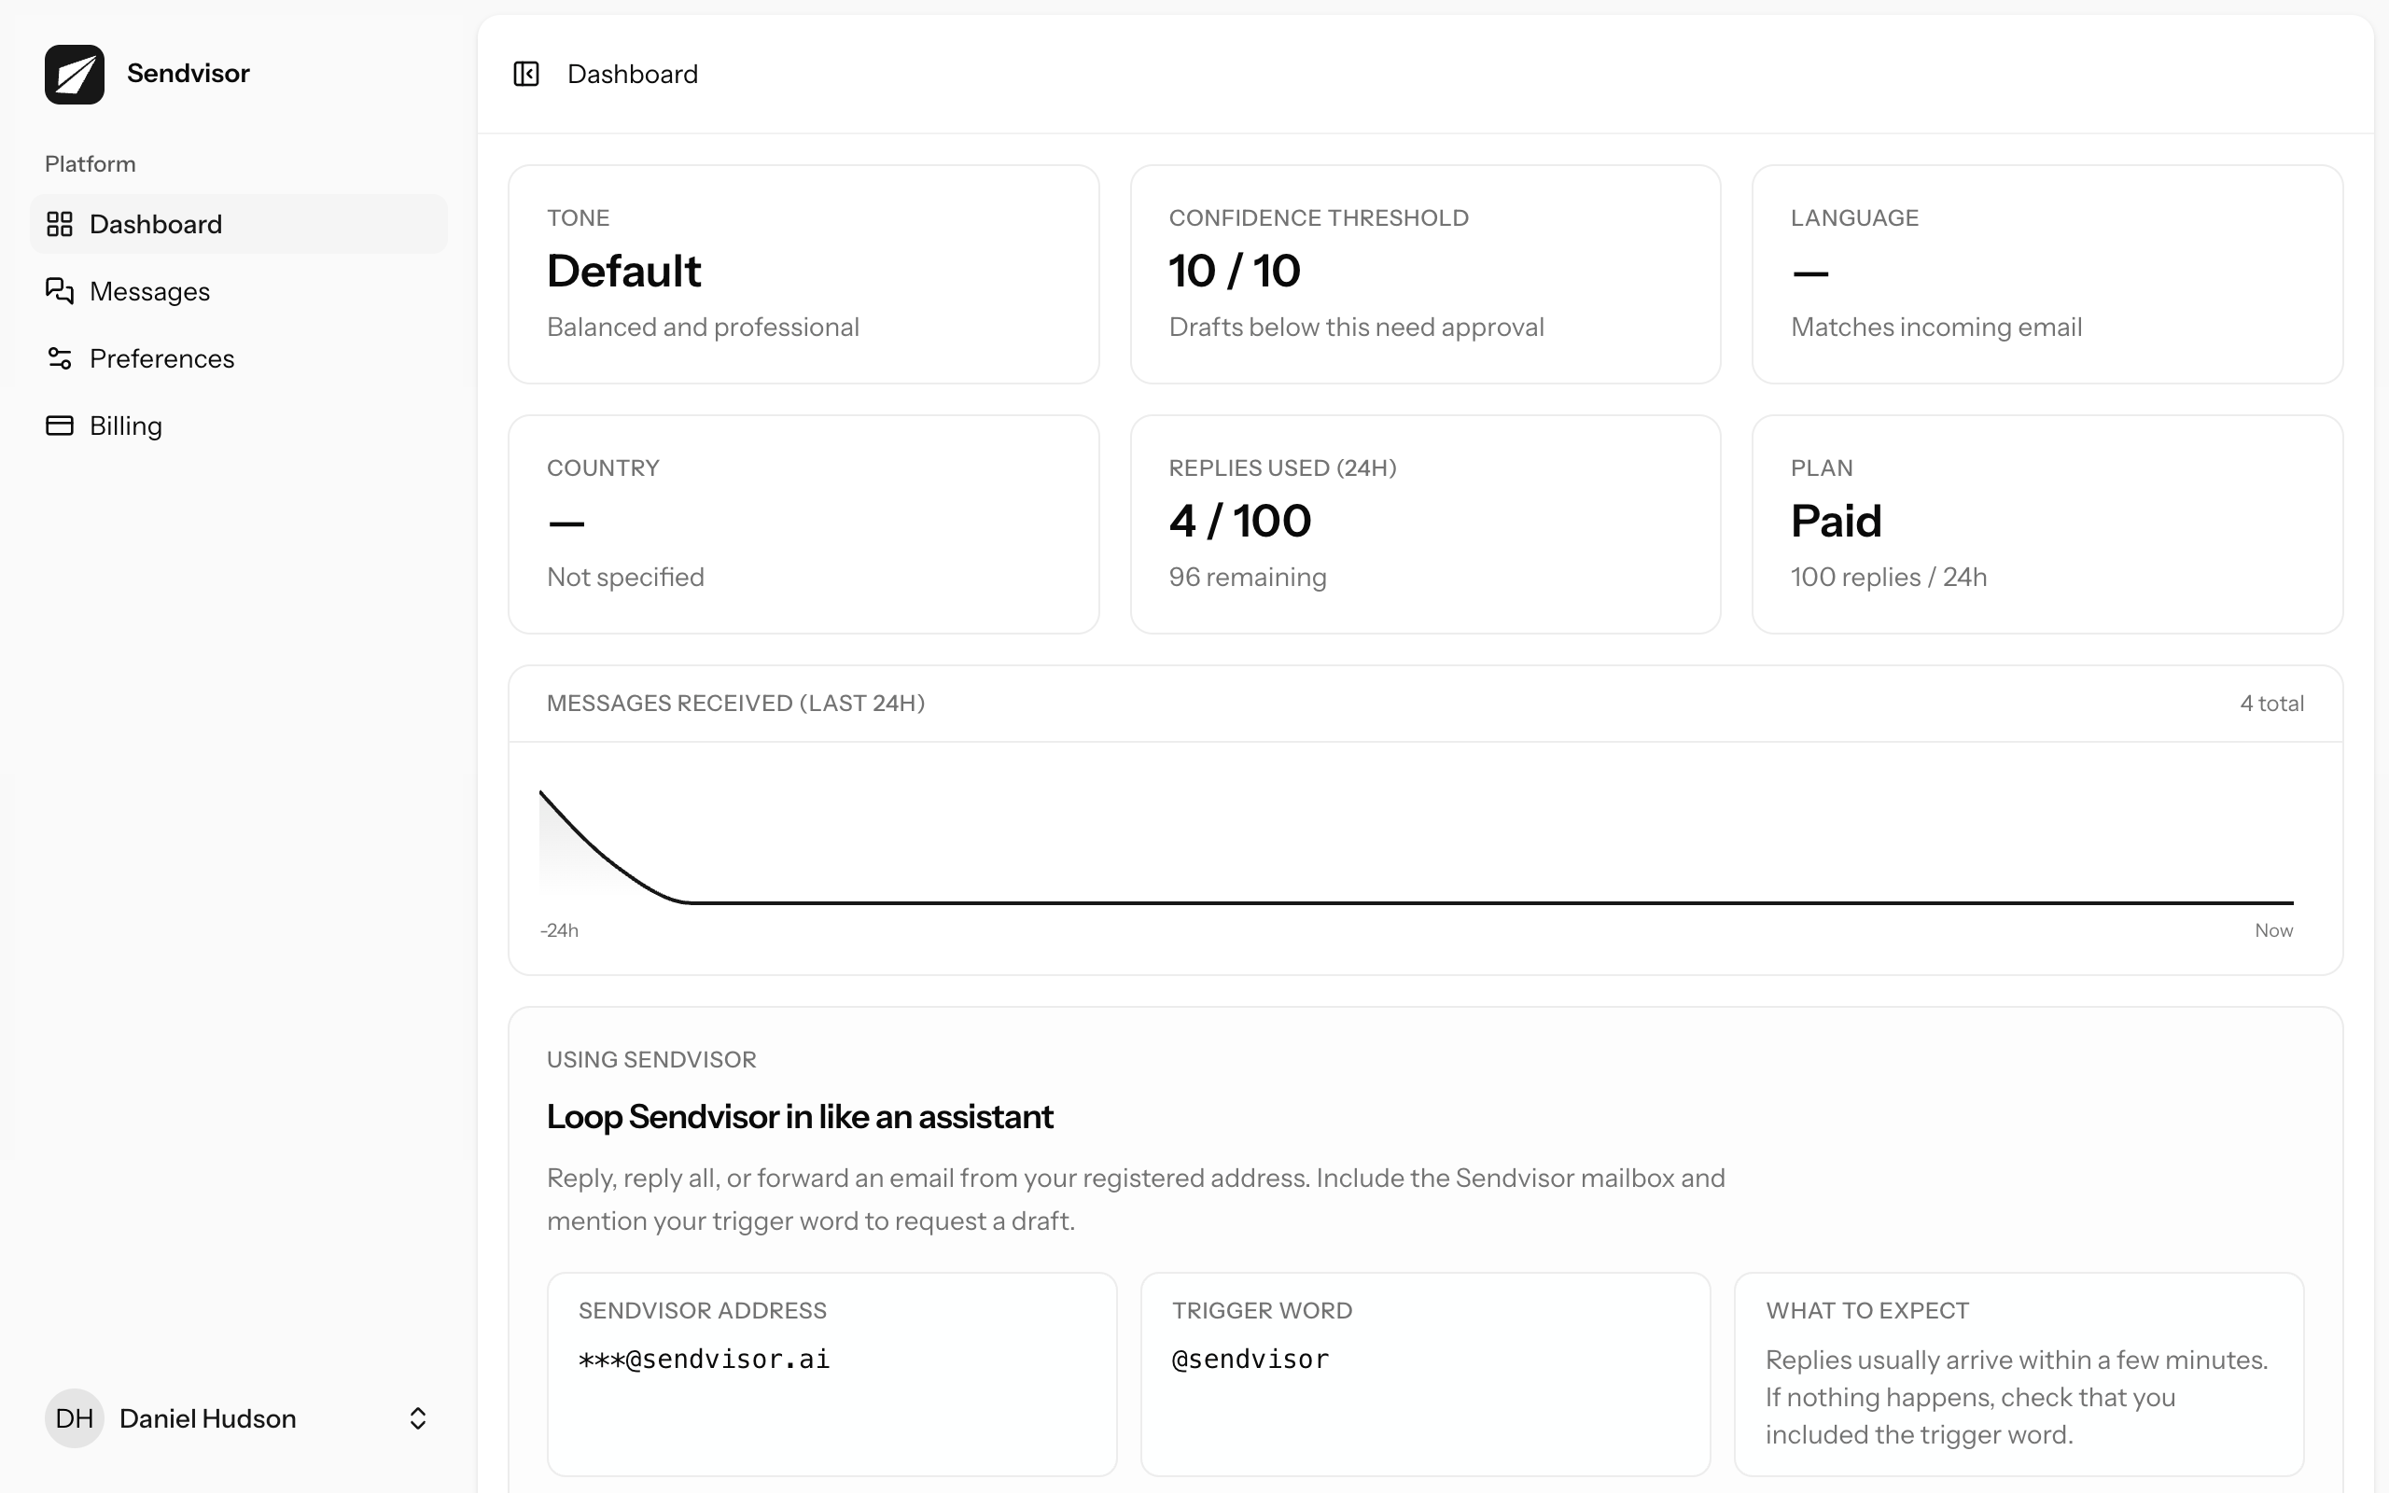The width and height of the screenshot is (2389, 1493).
Task: Select the Replies Used card
Action: pyautogui.click(x=1424, y=524)
